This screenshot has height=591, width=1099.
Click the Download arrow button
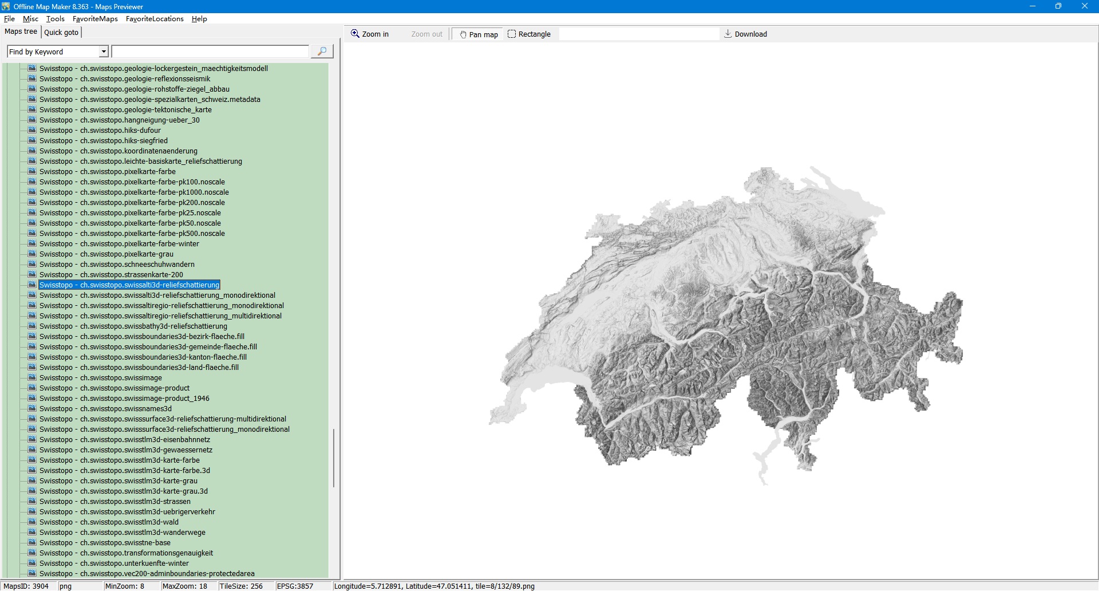(745, 34)
